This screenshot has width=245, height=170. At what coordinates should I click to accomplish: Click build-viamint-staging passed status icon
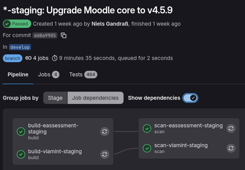[21, 154]
